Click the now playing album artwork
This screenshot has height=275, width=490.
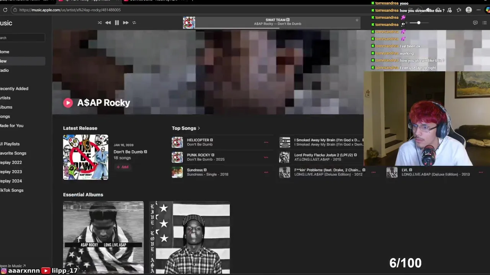pos(189,23)
